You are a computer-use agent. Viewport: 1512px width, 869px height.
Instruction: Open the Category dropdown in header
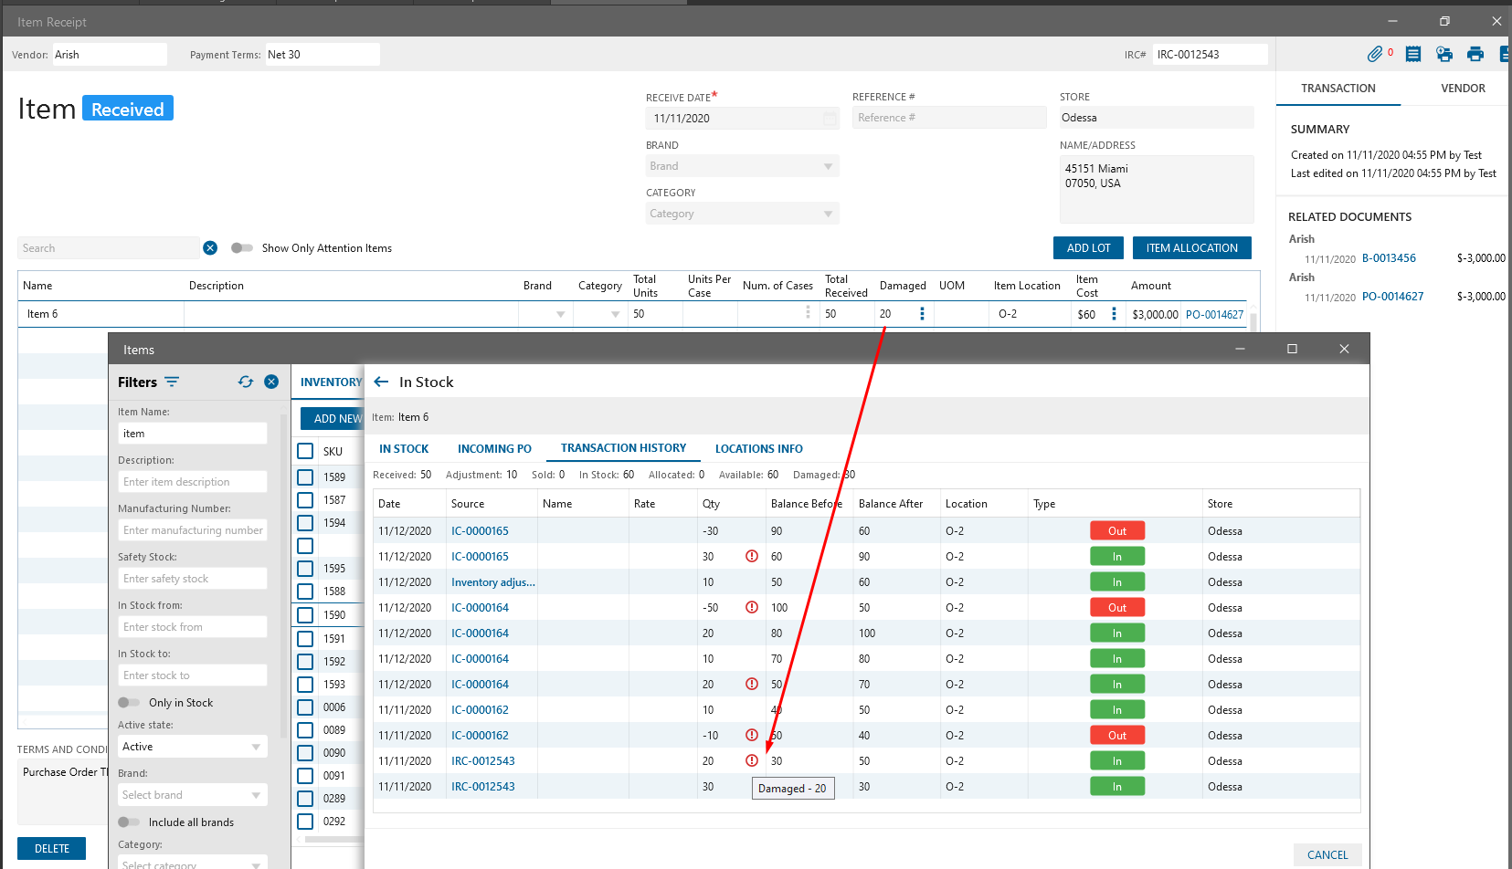(x=741, y=214)
